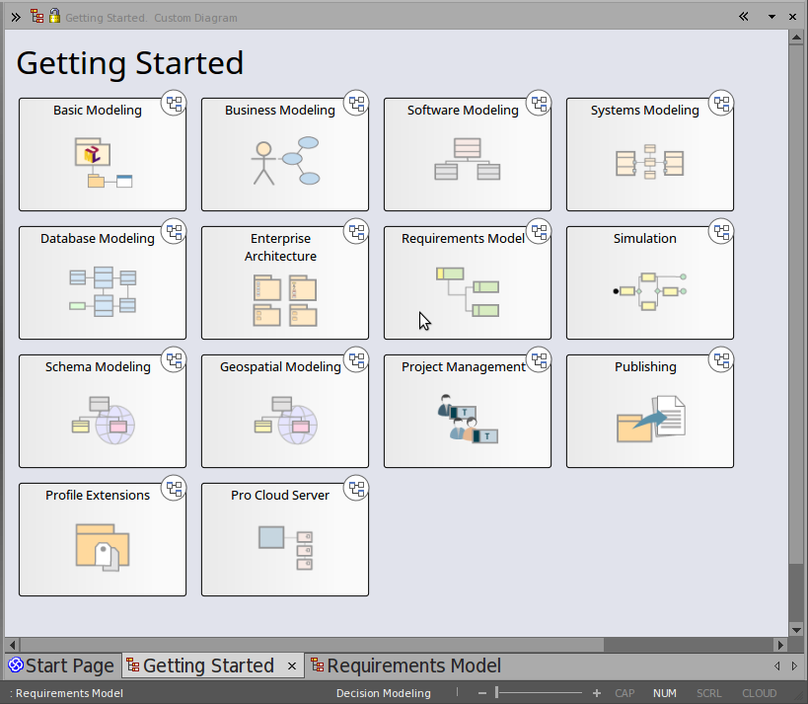Select the Software Modeling class diagram icon
Image resolution: width=808 pixels, height=704 pixels.
[x=467, y=160]
